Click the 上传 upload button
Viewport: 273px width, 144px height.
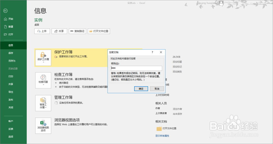pyautogui.click(x=42, y=31)
